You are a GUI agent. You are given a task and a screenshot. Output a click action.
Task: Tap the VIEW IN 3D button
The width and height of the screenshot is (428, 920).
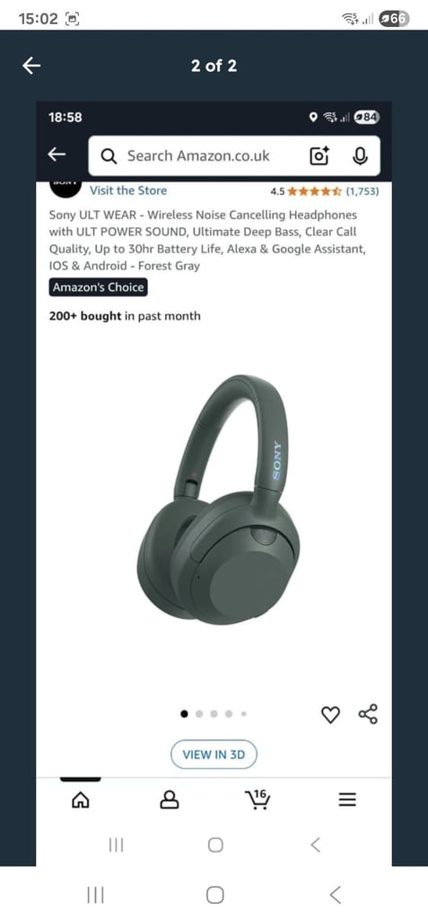pos(214,755)
